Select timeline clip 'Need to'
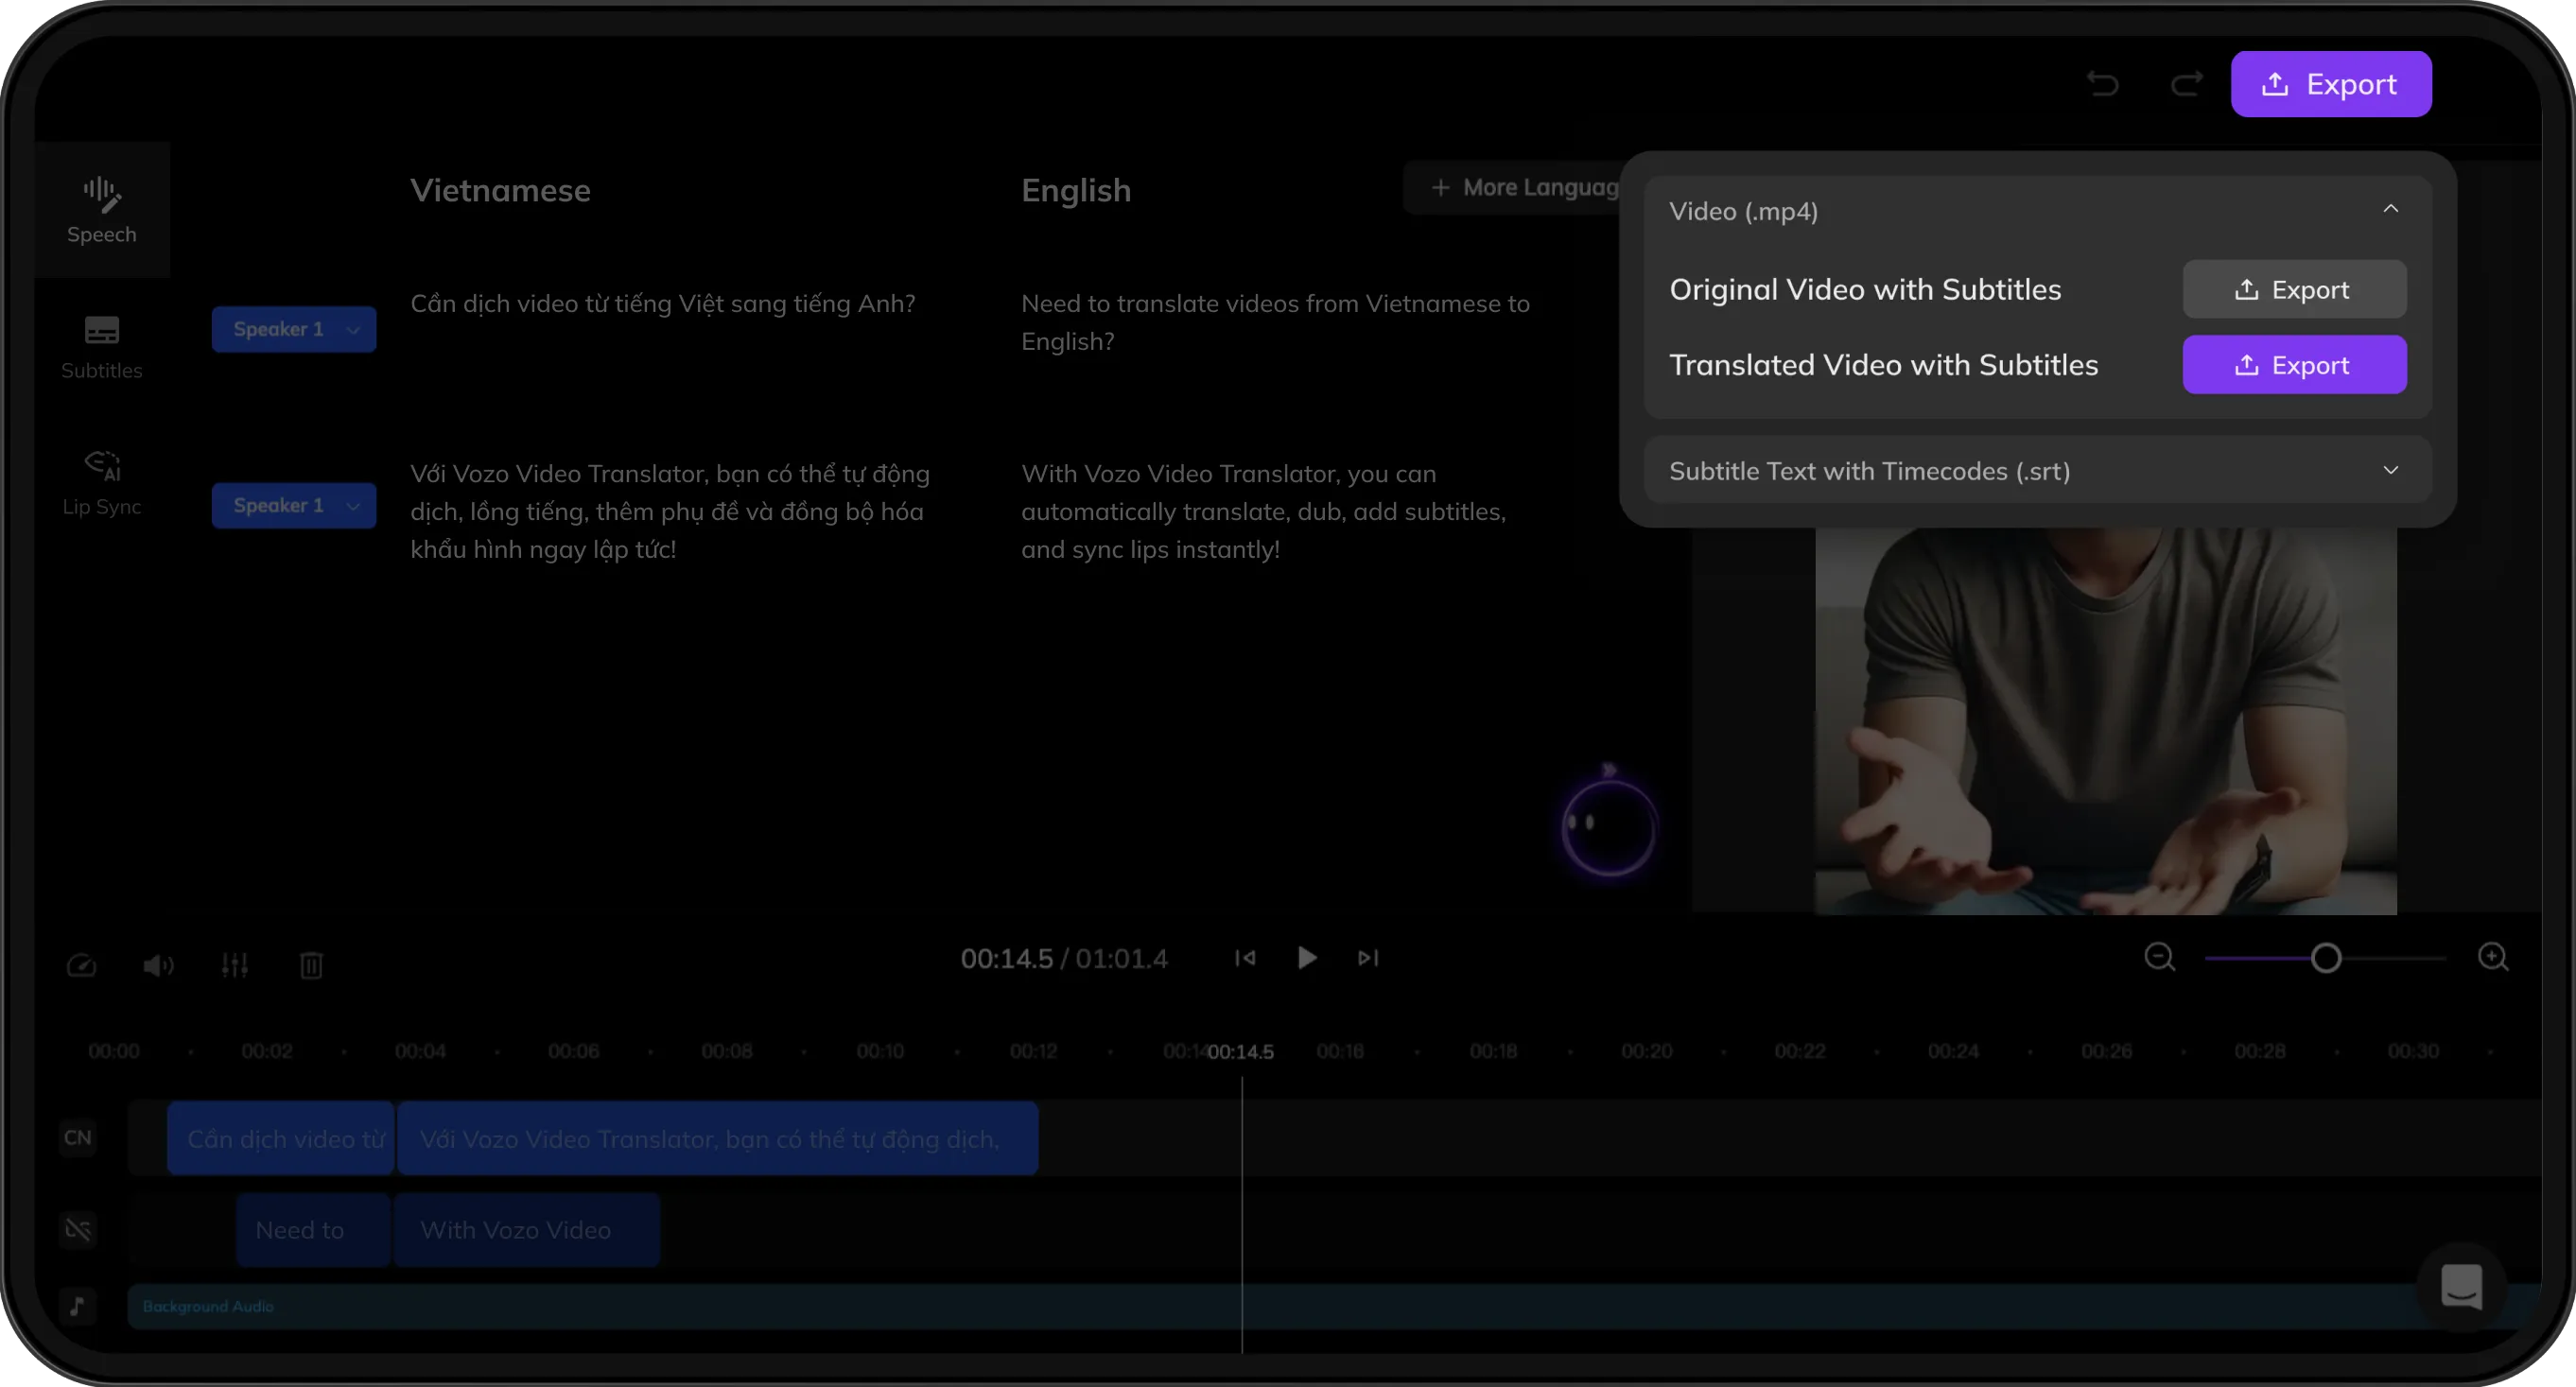This screenshot has height=1387, width=2576. 313,1230
